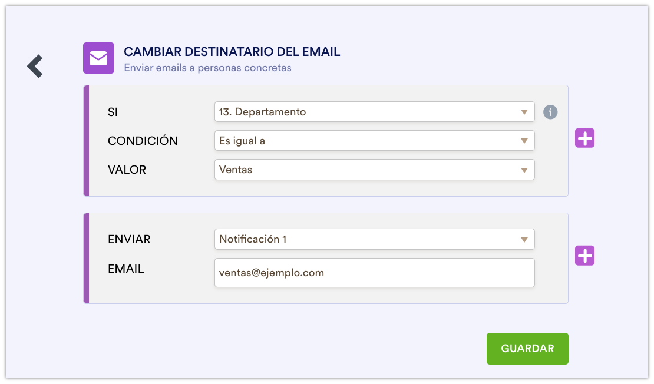The width and height of the screenshot is (654, 384).
Task: Focus the EMAIL field containing ventas@ejemplo.com
Action: coord(374,273)
